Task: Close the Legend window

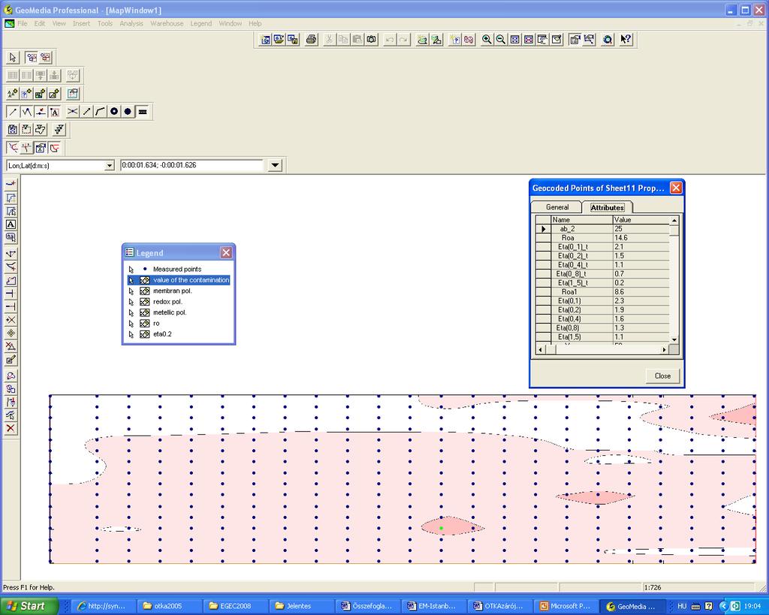Action: point(226,252)
